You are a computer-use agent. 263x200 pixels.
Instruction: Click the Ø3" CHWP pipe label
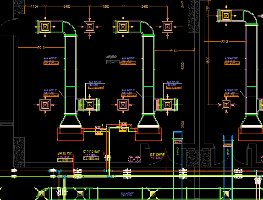(x=158, y=155)
